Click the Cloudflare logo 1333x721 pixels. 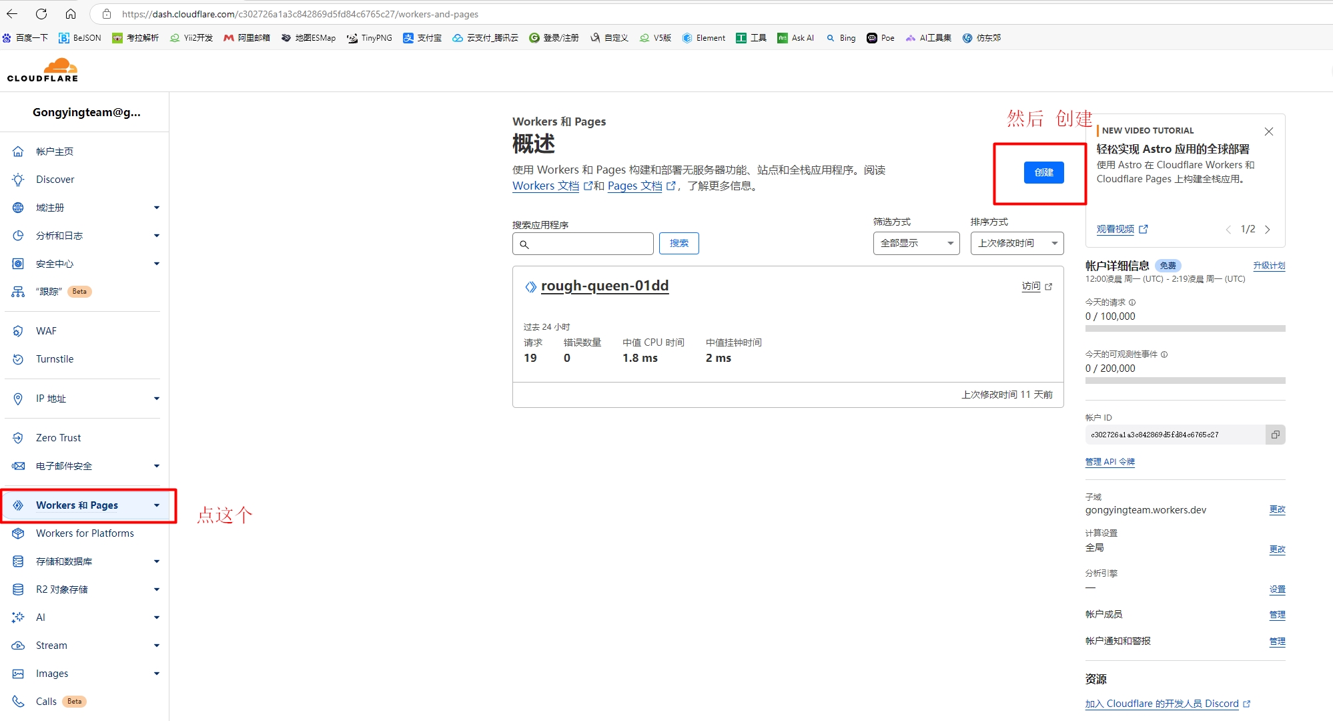(43, 70)
